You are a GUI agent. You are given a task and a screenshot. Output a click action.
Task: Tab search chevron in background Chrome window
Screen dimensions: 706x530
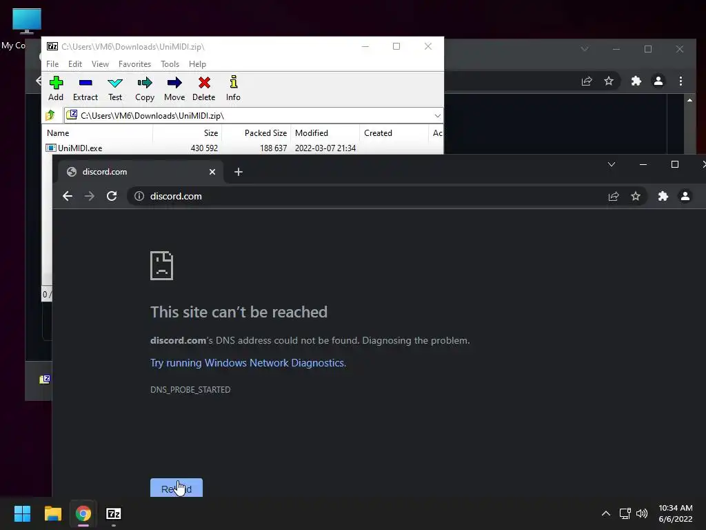tap(585, 49)
